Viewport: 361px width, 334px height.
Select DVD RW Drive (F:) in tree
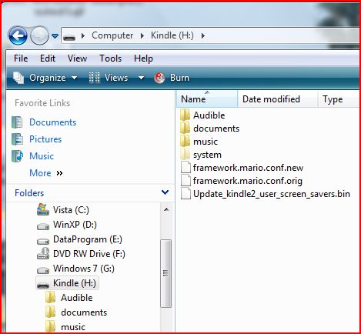89,254
